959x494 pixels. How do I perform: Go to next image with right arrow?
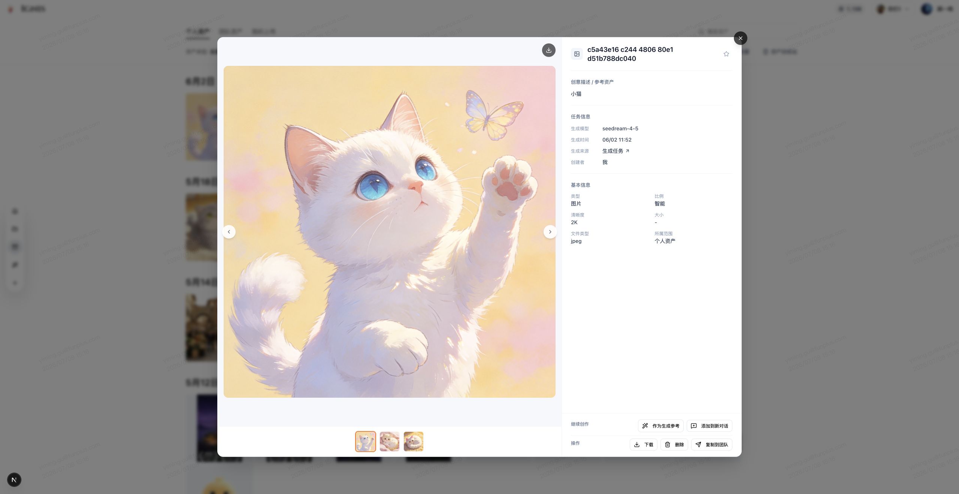click(550, 232)
